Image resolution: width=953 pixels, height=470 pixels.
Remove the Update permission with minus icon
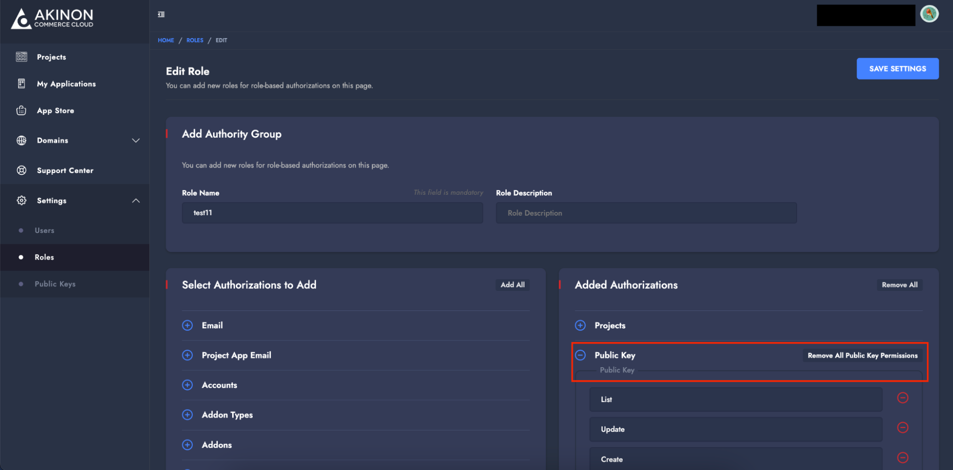tap(902, 428)
